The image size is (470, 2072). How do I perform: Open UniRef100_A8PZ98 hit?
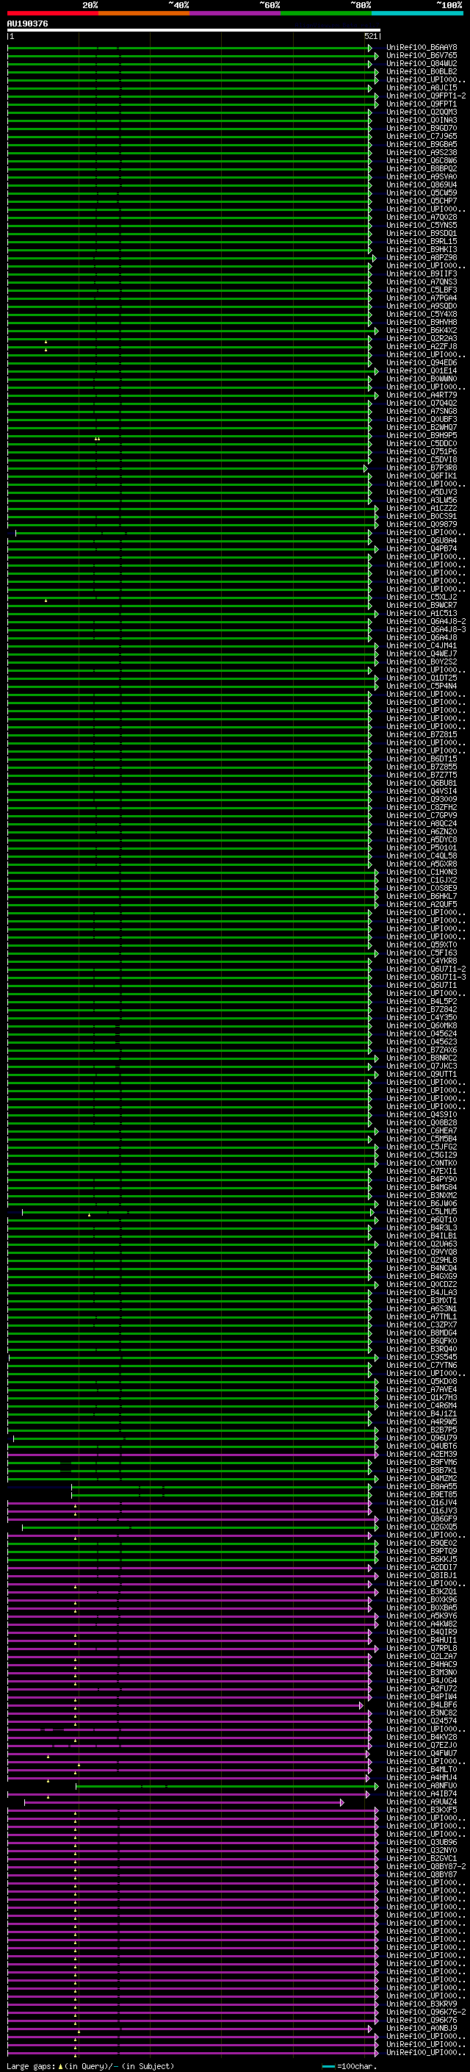click(422, 257)
